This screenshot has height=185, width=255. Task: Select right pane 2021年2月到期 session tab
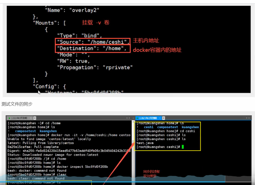point(147,118)
